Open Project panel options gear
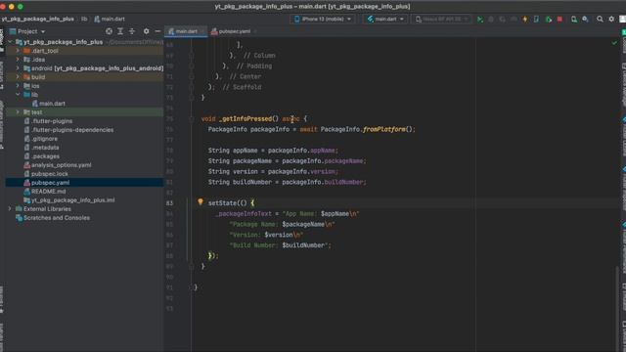Screen dimensions: 626x352 pos(146,31)
